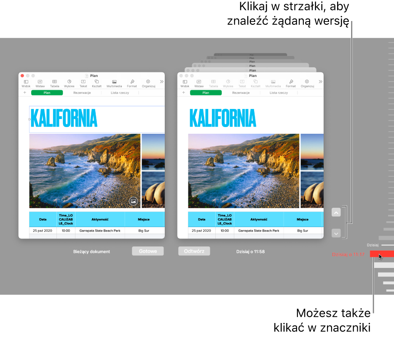Select Data header cell in version window

tap(202, 220)
